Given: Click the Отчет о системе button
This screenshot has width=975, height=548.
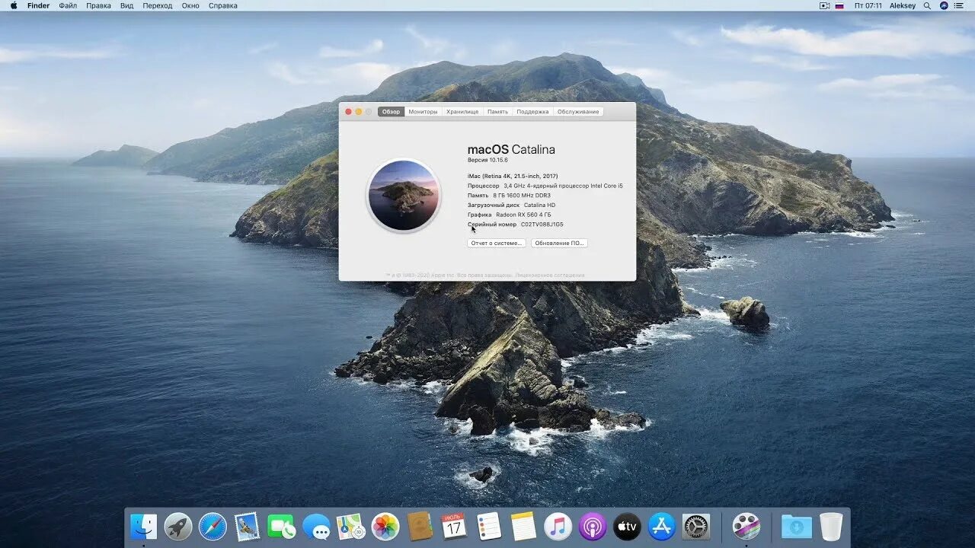Looking at the screenshot, I should click(x=497, y=243).
